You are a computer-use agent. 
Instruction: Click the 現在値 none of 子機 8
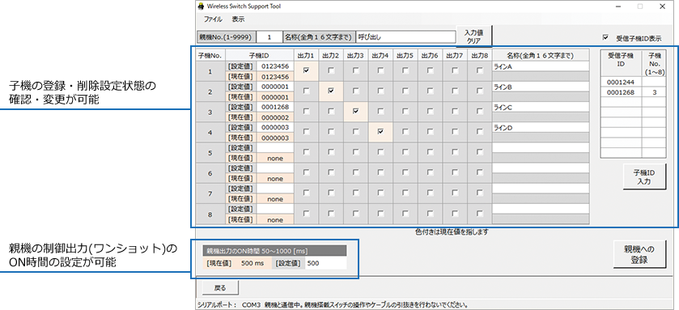point(275,220)
